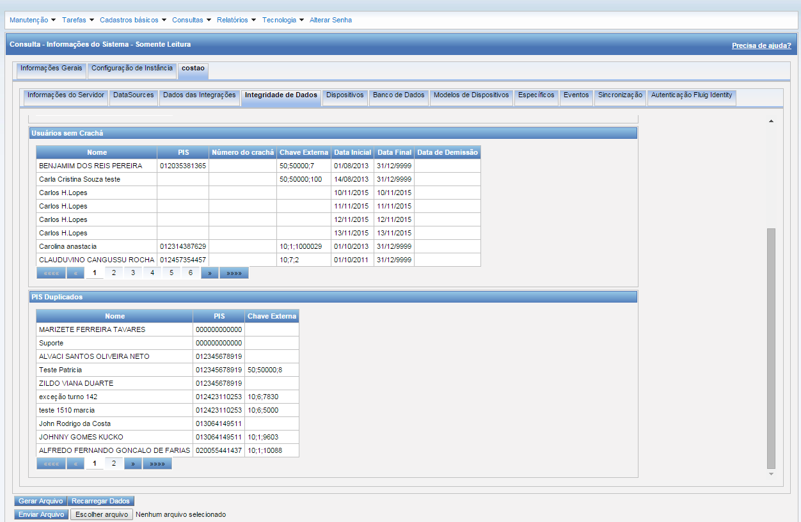Viewport: 801px width, 522px height.
Task: Click scrollbar down arrow
Action: tap(771, 474)
